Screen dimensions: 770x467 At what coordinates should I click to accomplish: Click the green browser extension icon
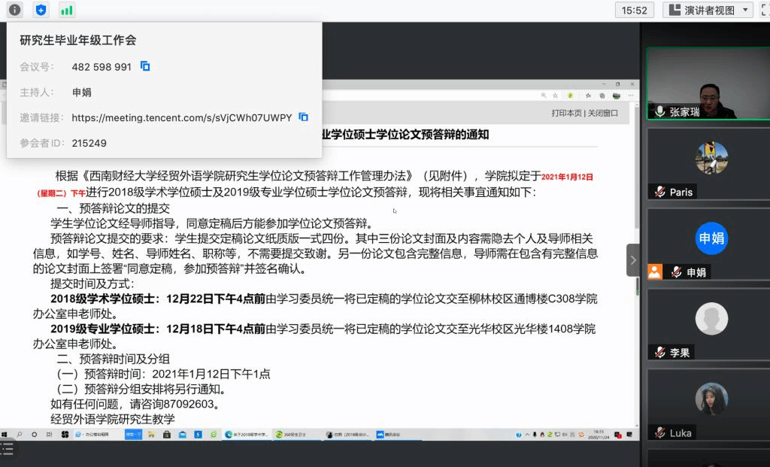coord(570,96)
